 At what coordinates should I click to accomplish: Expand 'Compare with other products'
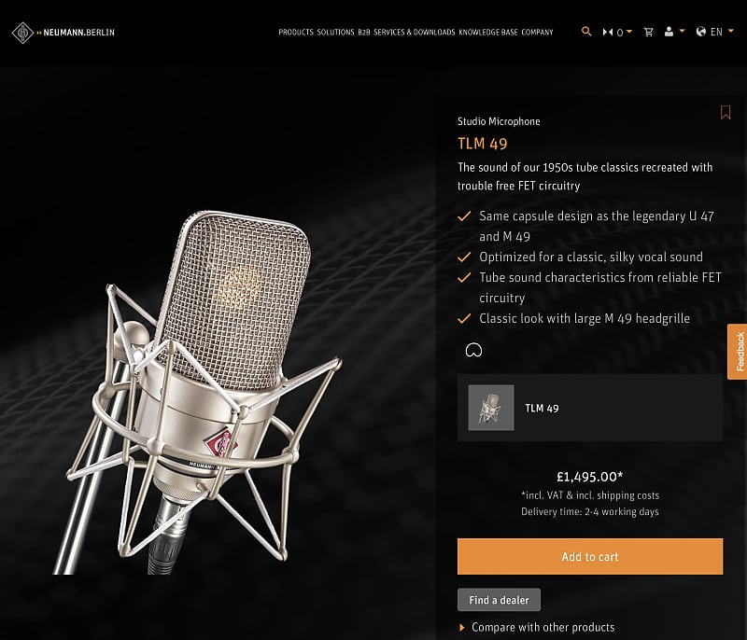(x=540, y=627)
